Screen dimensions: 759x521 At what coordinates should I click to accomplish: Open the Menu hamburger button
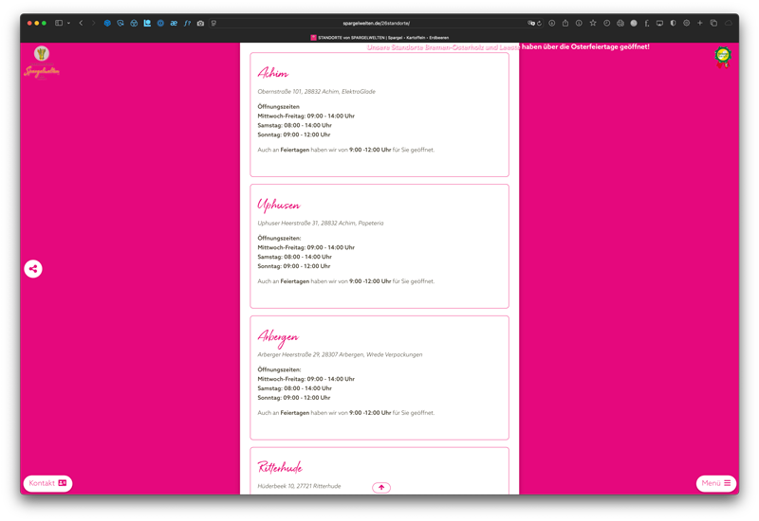pyautogui.click(x=715, y=483)
